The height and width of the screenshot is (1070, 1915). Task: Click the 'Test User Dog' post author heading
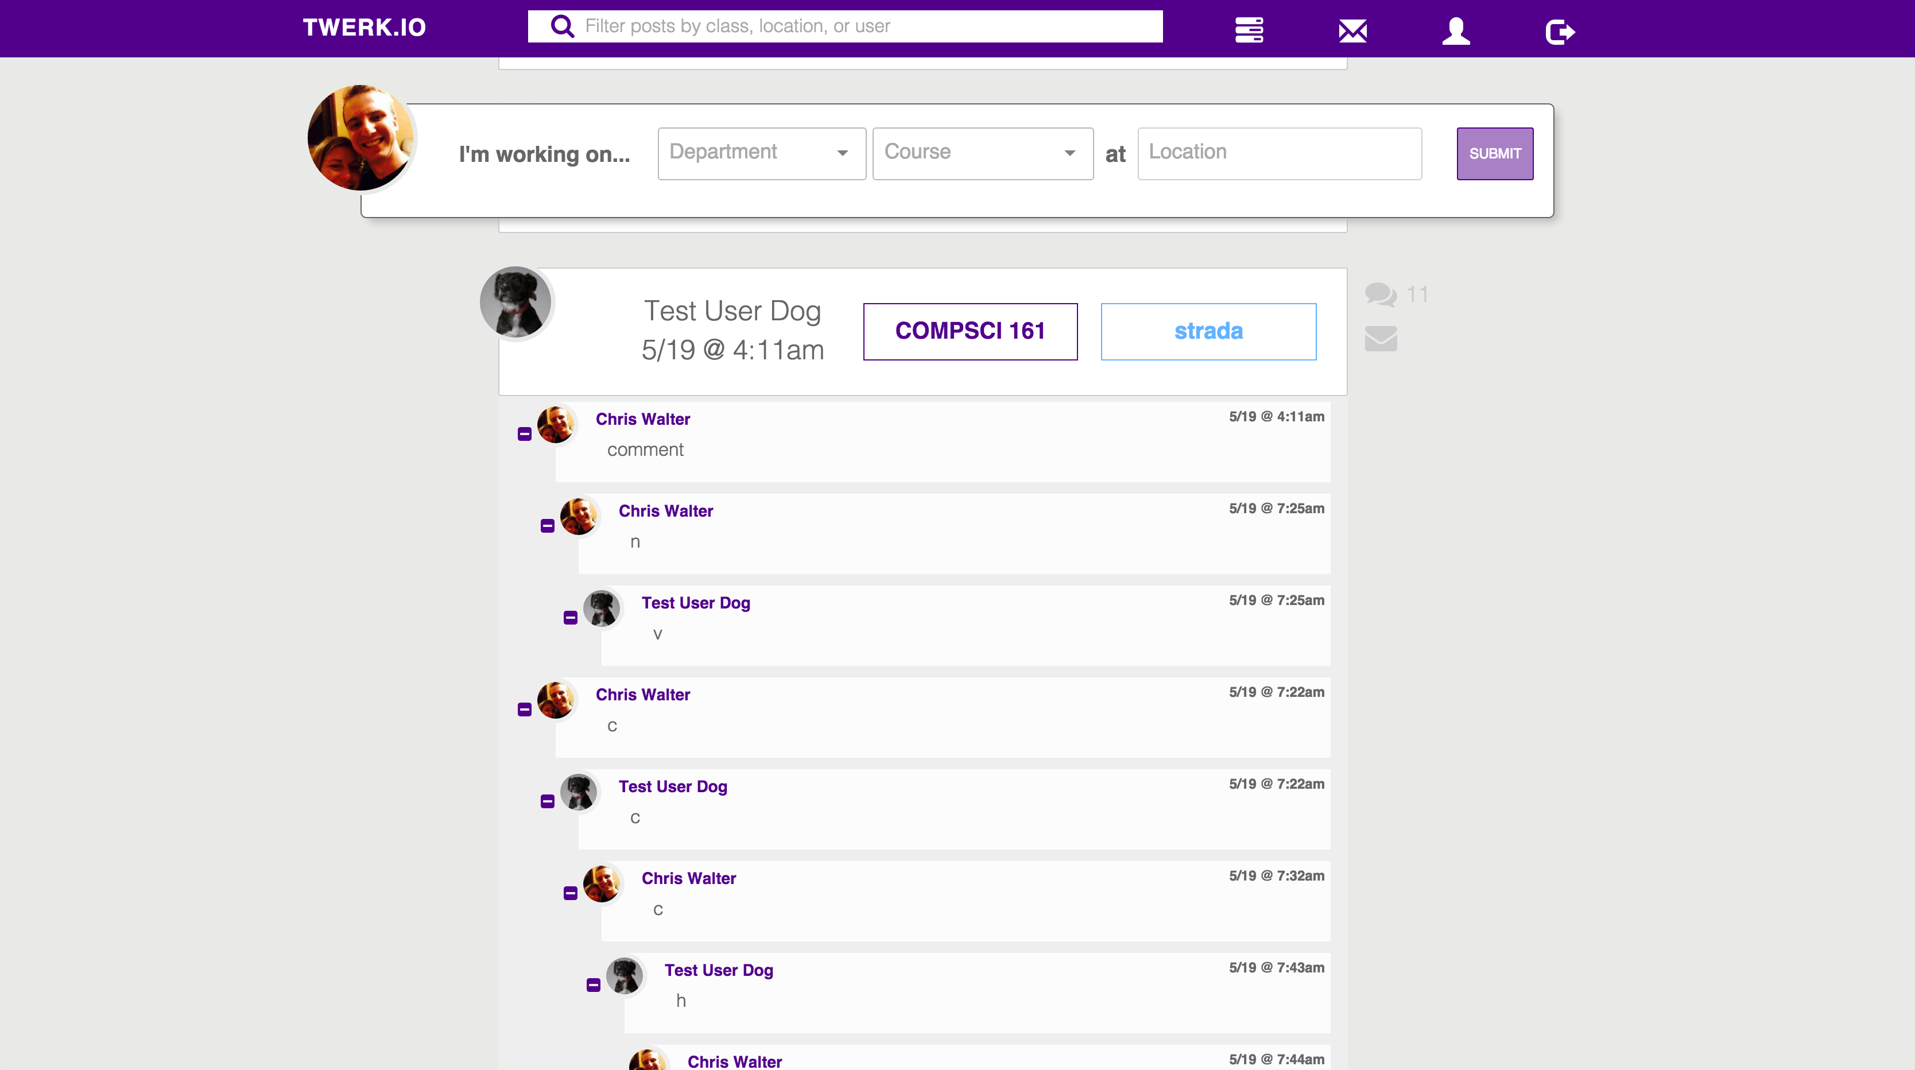click(732, 311)
